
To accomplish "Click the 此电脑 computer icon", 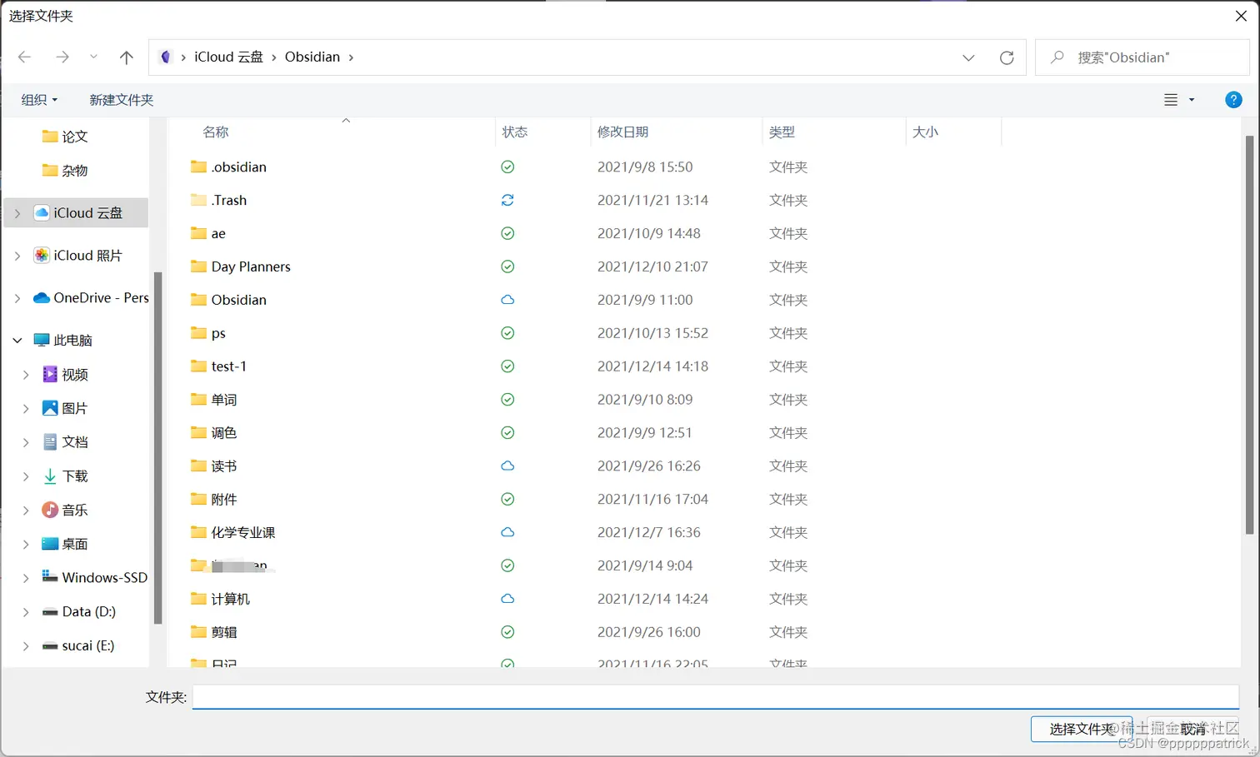I will pyautogui.click(x=42, y=340).
